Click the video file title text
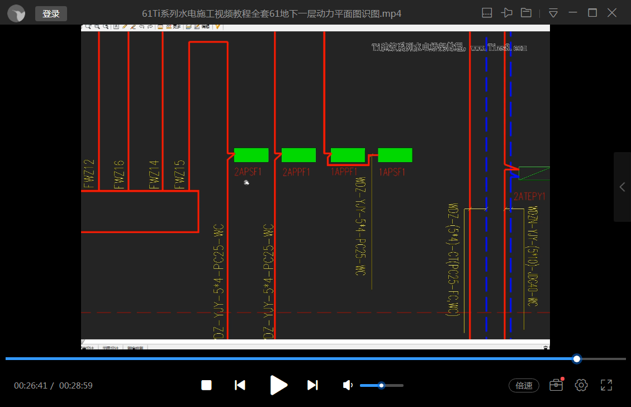Image resolution: width=631 pixels, height=407 pixels. point(272,13)
